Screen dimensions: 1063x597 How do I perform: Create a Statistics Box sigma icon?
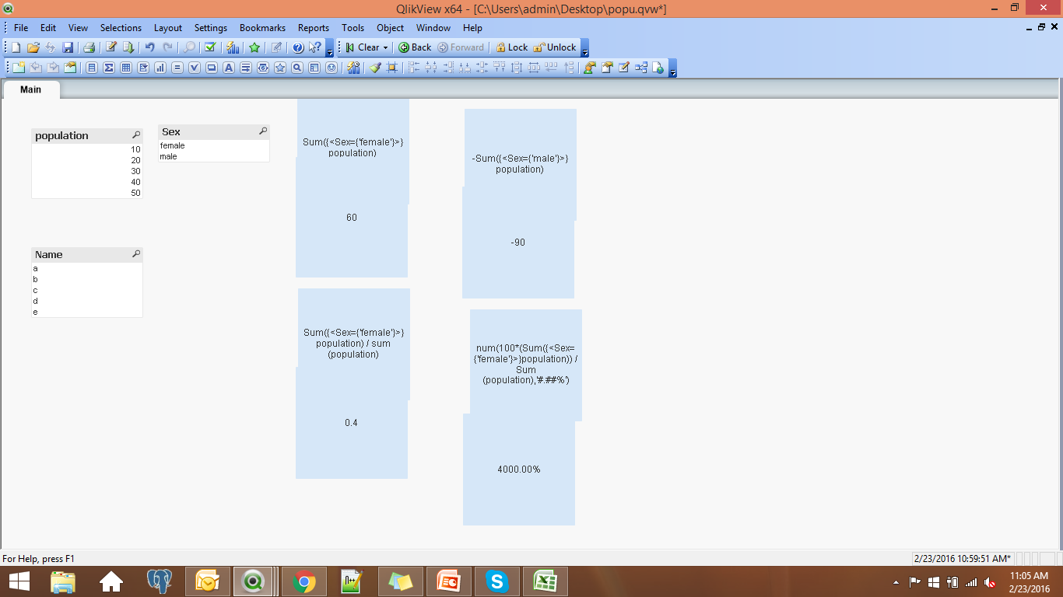tap(109, 68)
